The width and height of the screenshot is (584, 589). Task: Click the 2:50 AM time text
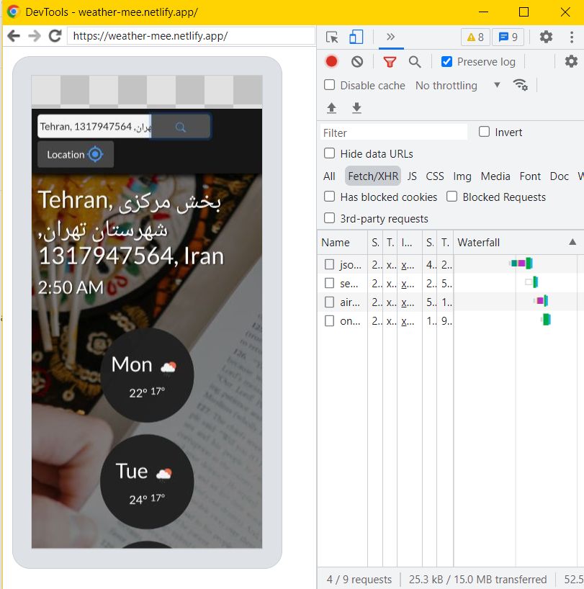(71, 287)
